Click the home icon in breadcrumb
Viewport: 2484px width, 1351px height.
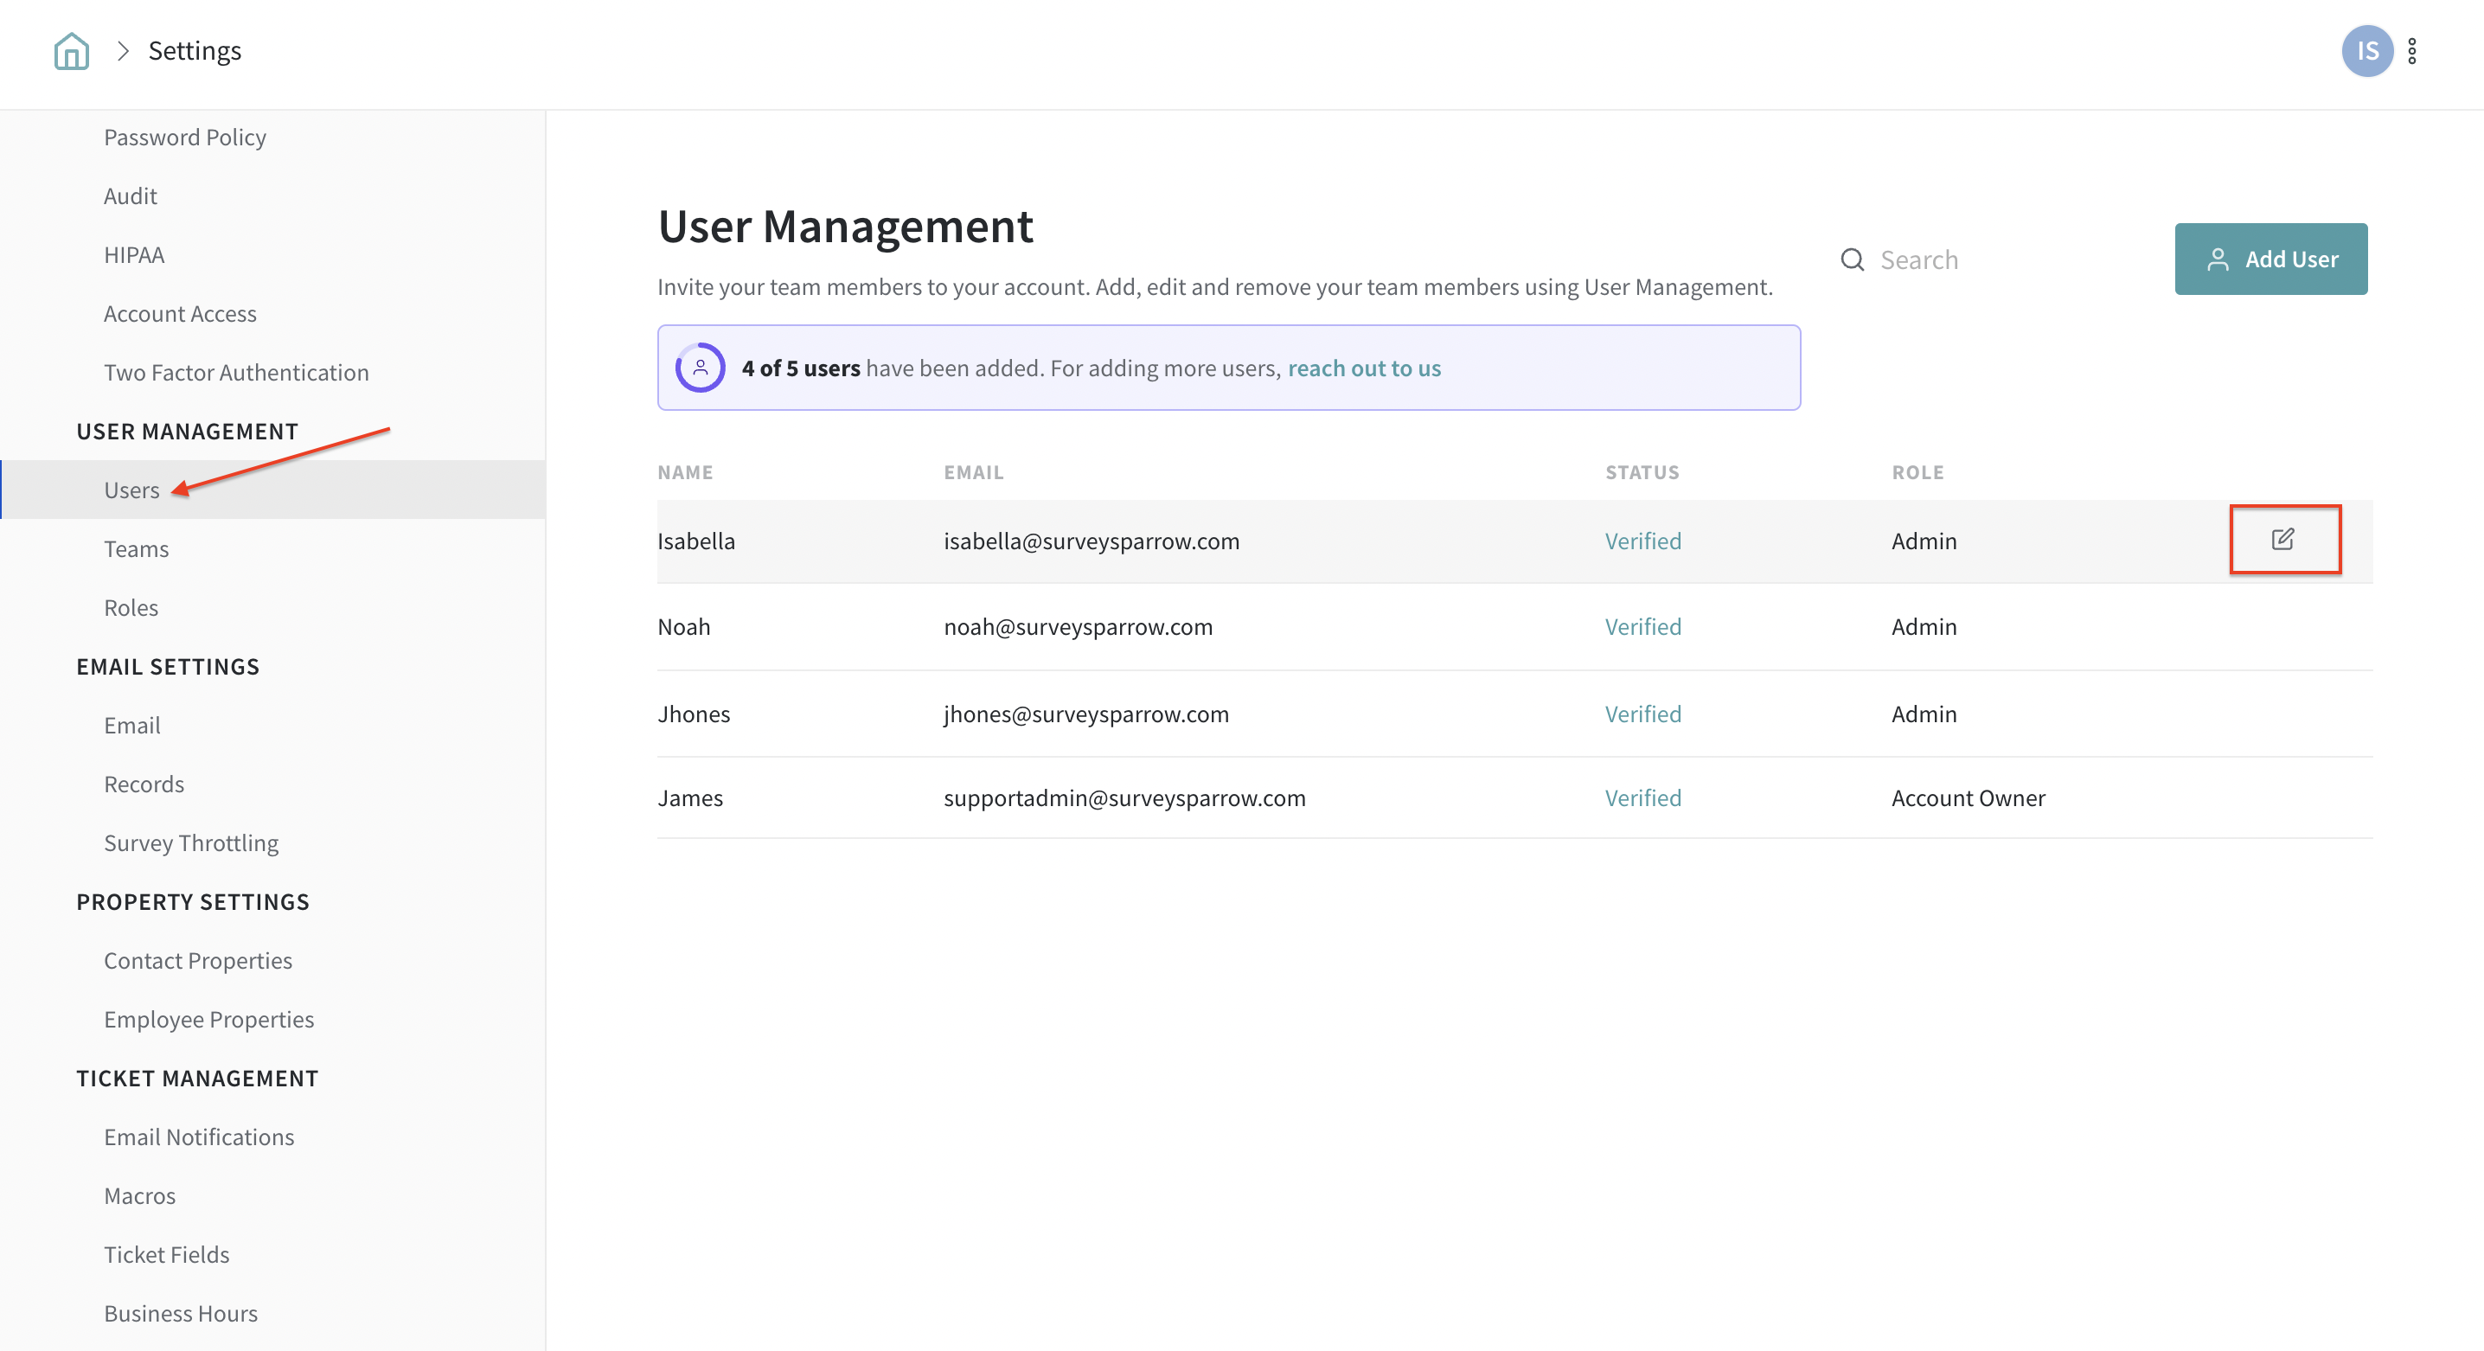pyautogui.click(x=72, y=51)
